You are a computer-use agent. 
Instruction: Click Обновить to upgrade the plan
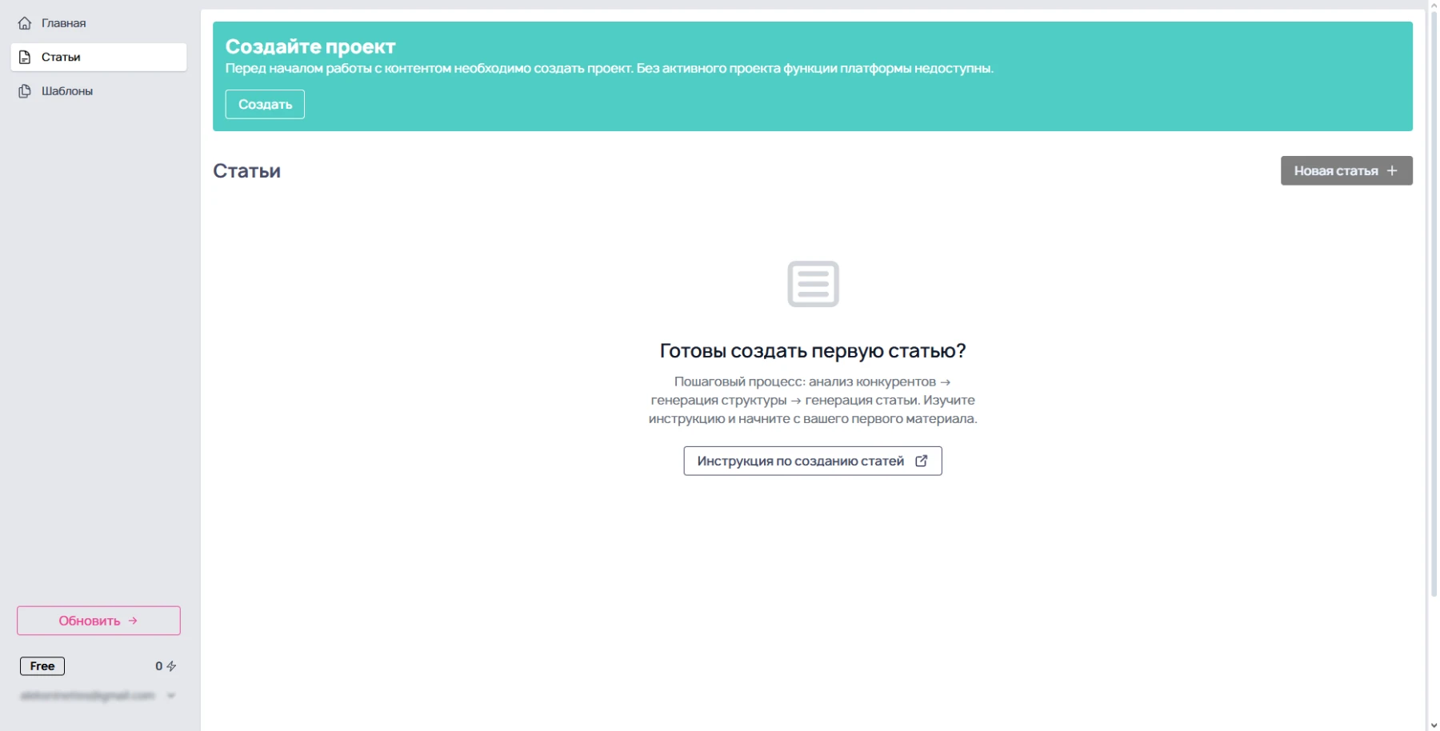coord(98,621)
